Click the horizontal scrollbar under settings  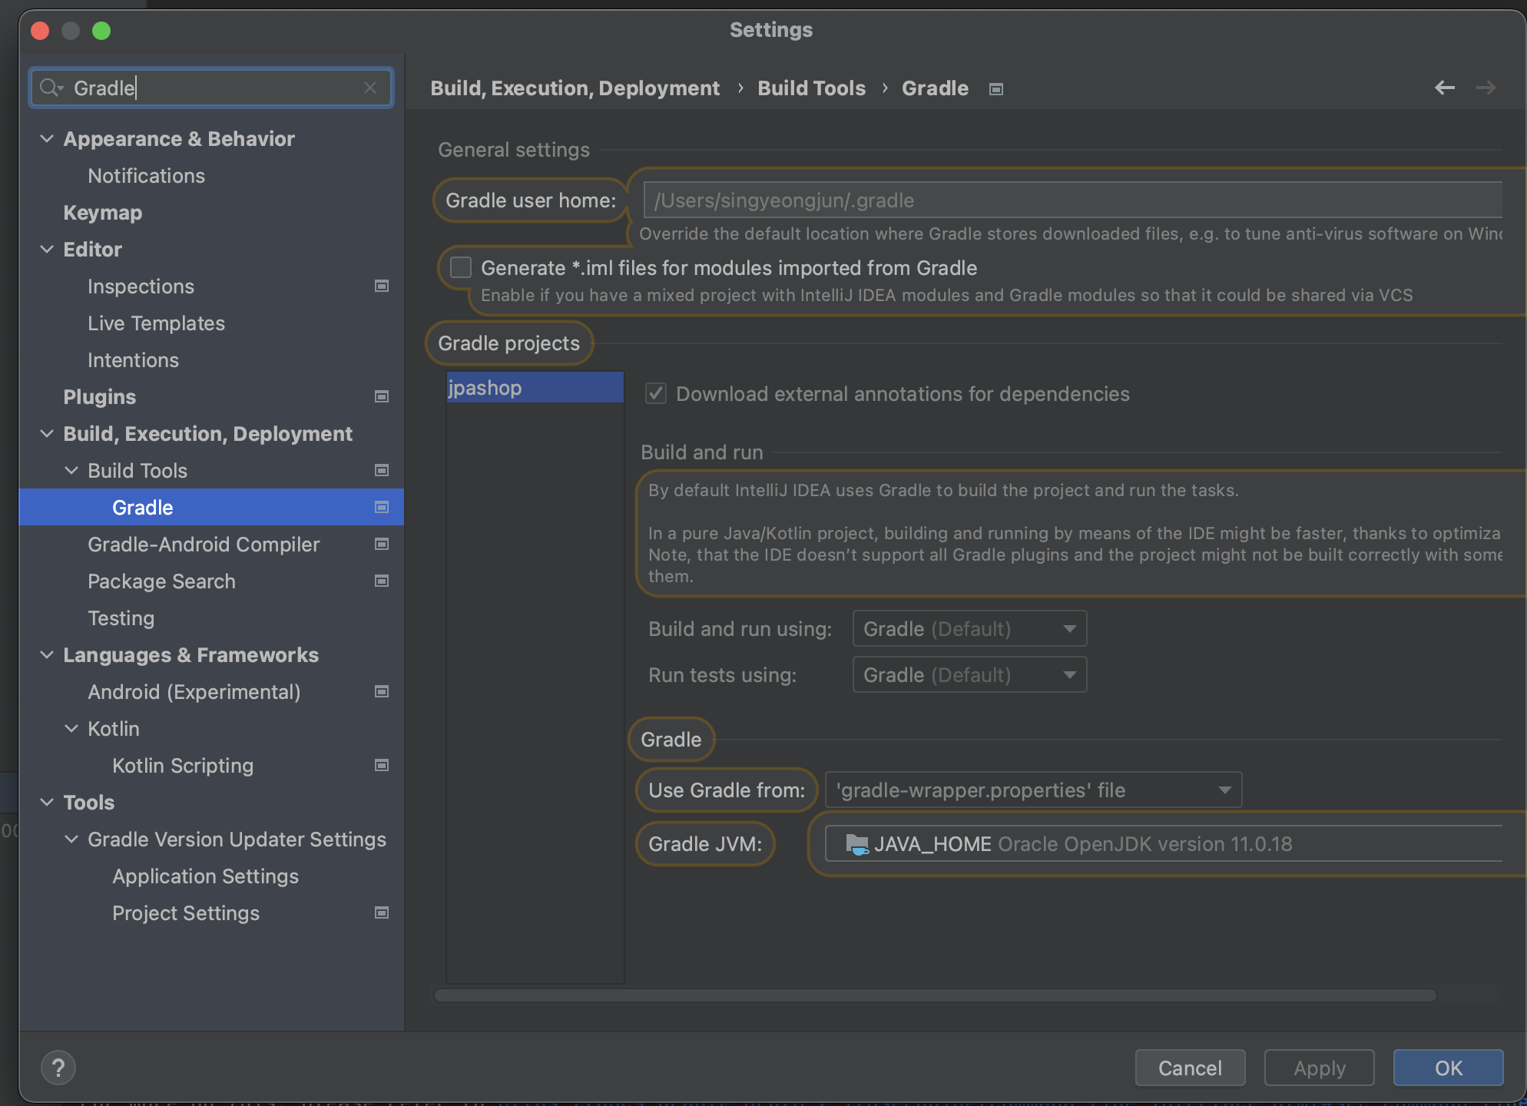934,995
